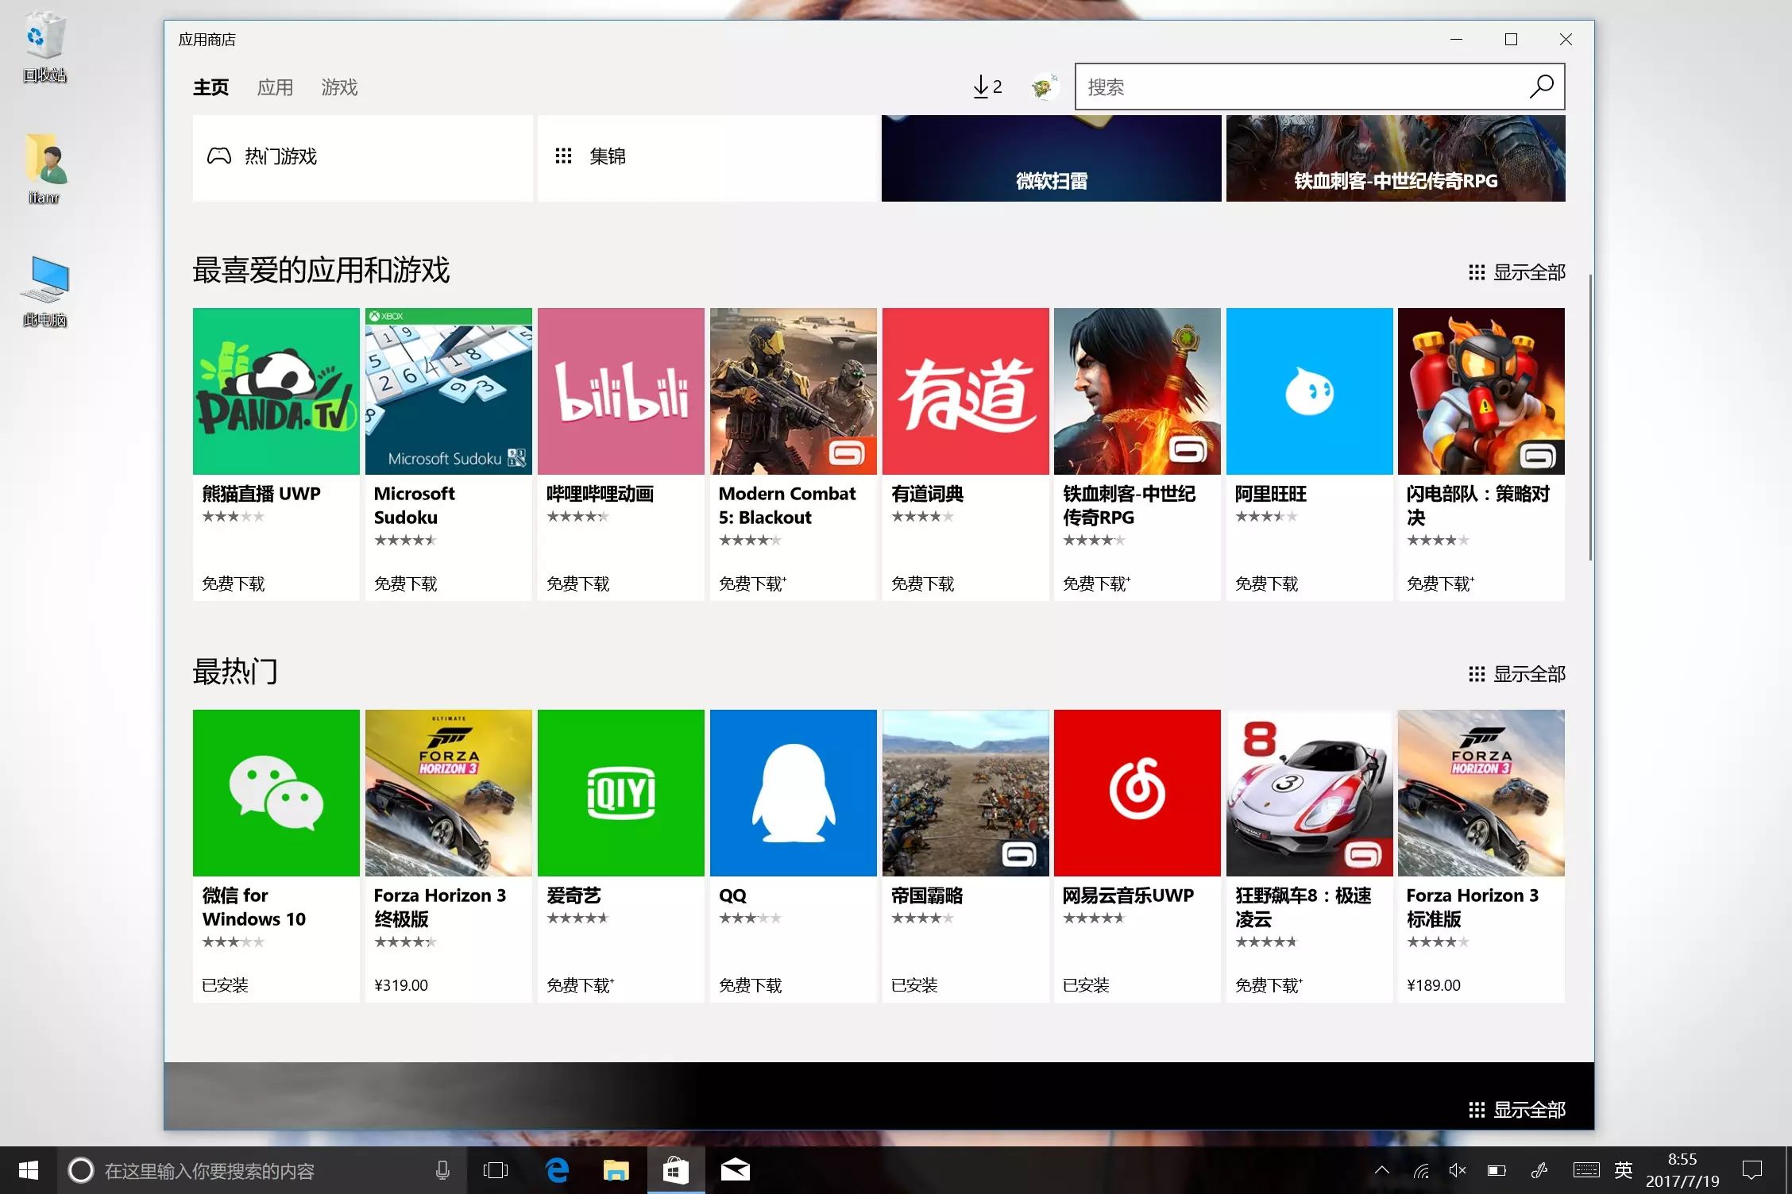This screenshot has height=1194, width=1792.
Task: Click the volume icon in system tray
Action: (x=1458, y=1170)
